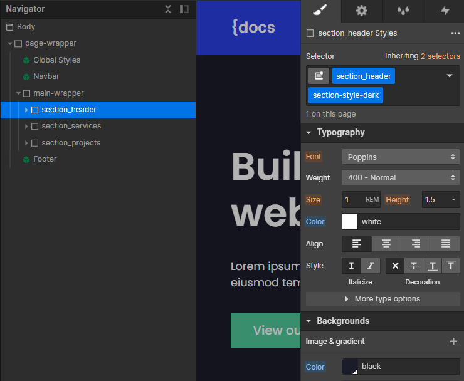Click the Body page icon
464x381 pixels.
coord(10,27)
